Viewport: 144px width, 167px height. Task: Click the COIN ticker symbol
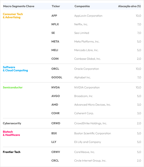click(x=55, y=59)
